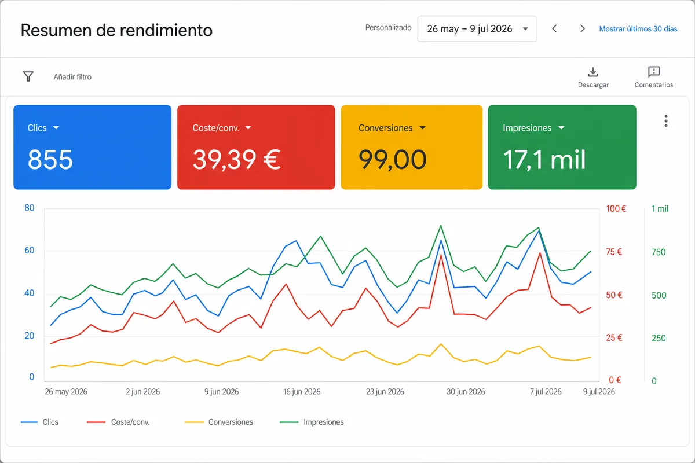Toggle the Conversiones legend entry

(220, 422)
